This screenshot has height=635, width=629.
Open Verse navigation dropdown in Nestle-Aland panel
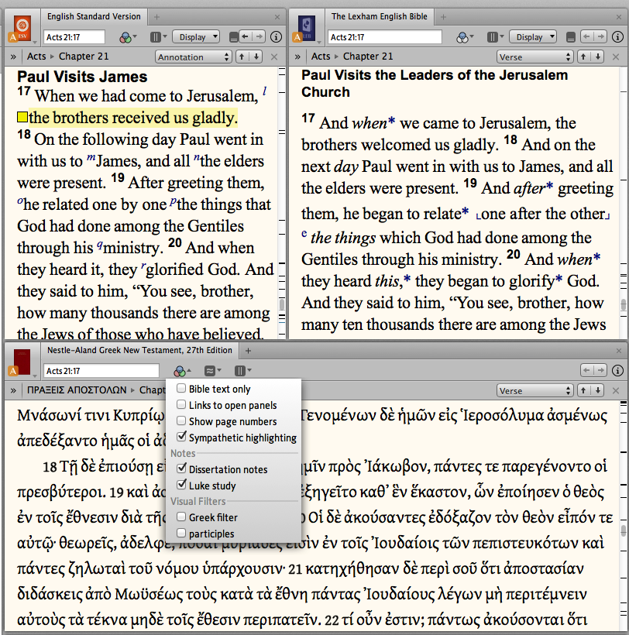point(534,390)
